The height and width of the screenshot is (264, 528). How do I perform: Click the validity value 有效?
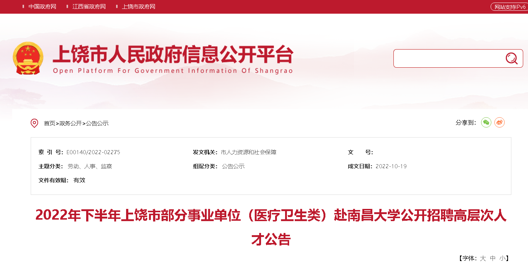click(79, 180)
